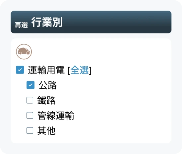Click the 再選 text in header
Screen dimensions: 182x154
pyautogui.click(x=21, y=25)
